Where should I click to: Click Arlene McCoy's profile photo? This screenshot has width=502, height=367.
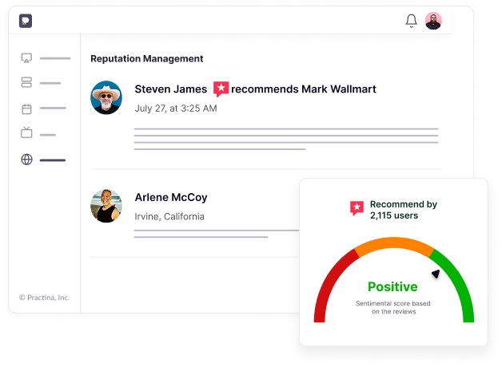click(x=106, y=206)
